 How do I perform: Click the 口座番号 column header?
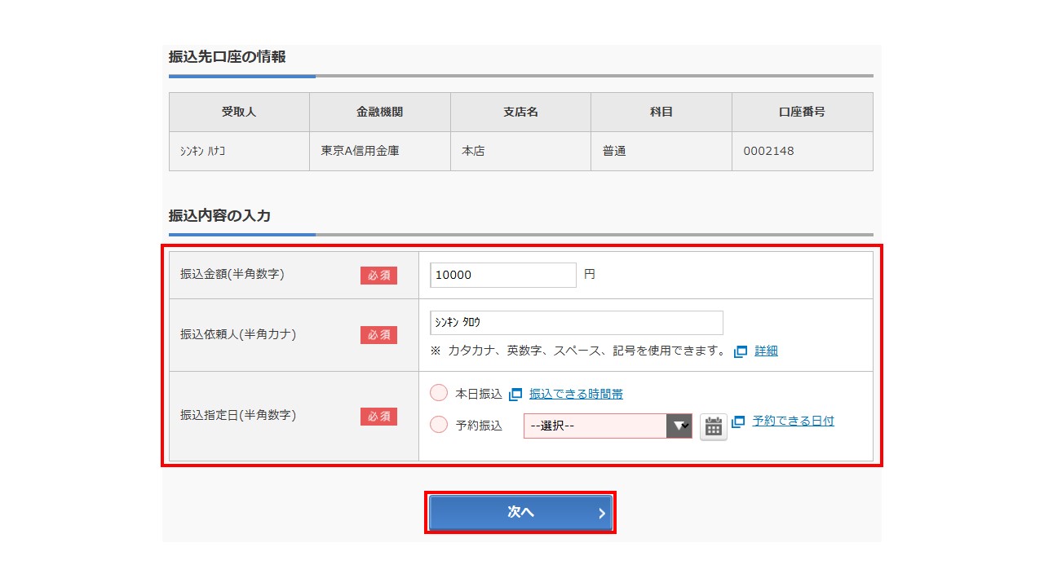[x=803, y=112]
